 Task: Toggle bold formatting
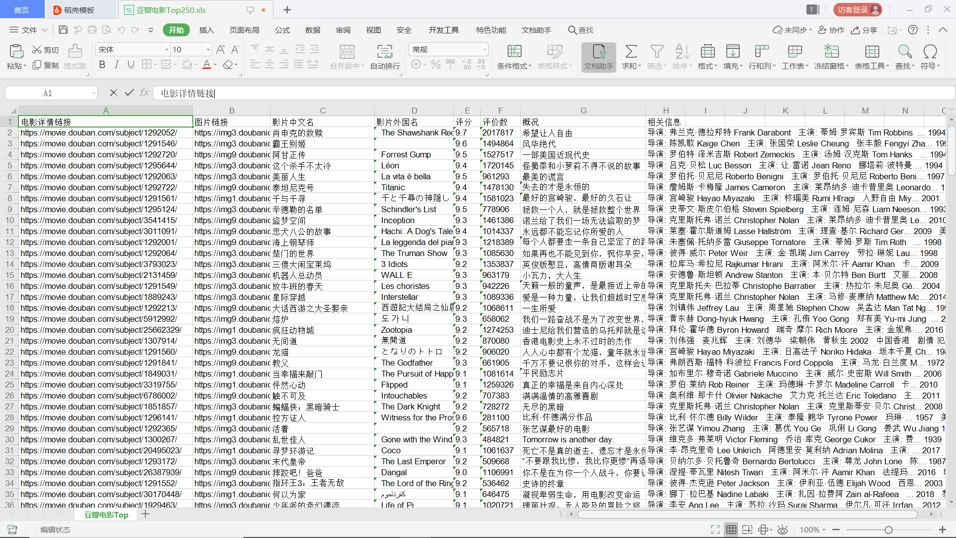[102, 64]
